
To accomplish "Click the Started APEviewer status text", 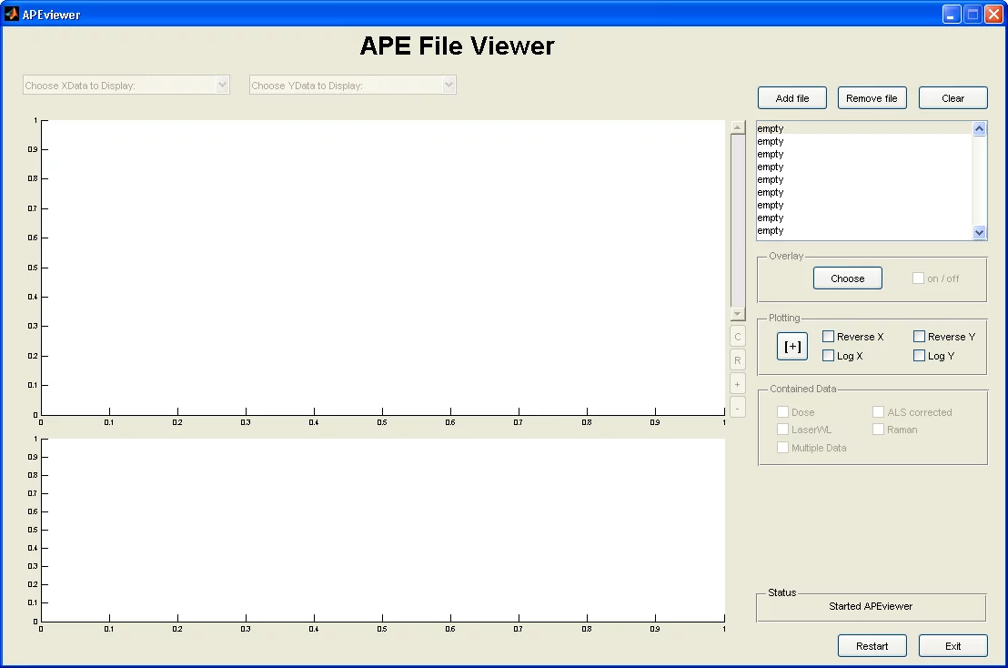I will 871,606.
